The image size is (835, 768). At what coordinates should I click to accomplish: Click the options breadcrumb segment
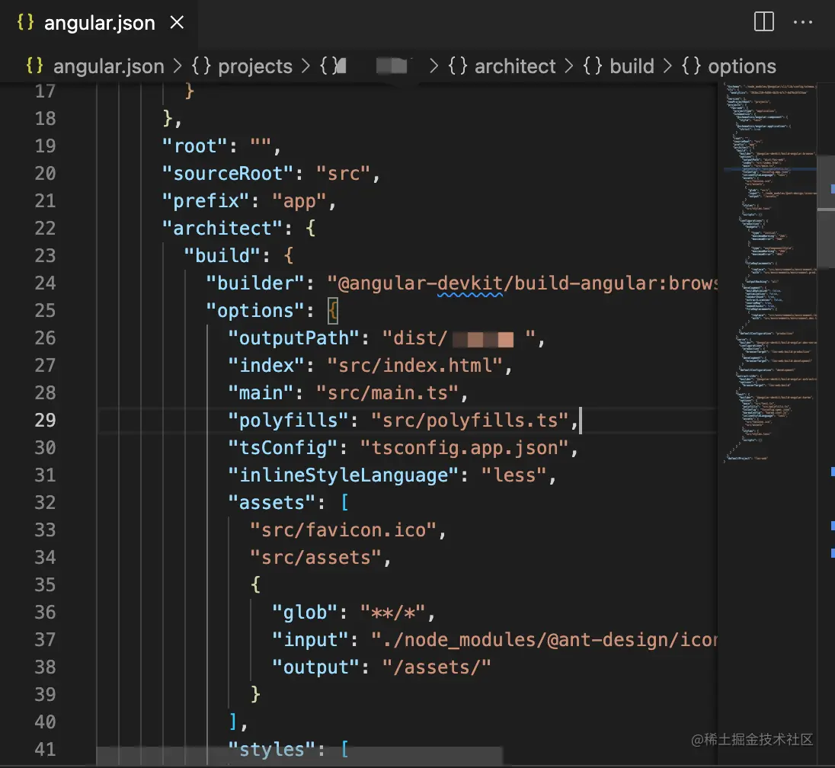pyautogui.click(x=741, y=66)
